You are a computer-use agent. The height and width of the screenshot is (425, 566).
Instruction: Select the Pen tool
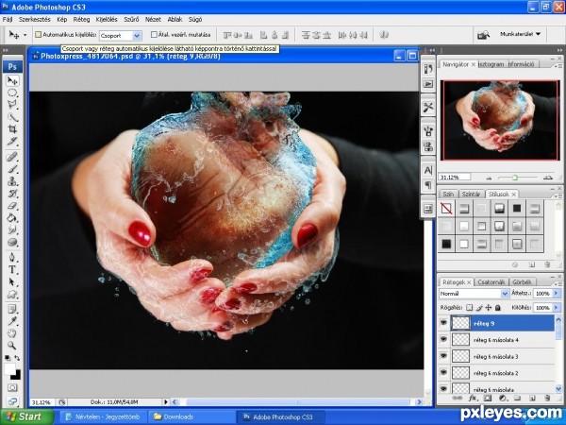[x=12, y=257]
